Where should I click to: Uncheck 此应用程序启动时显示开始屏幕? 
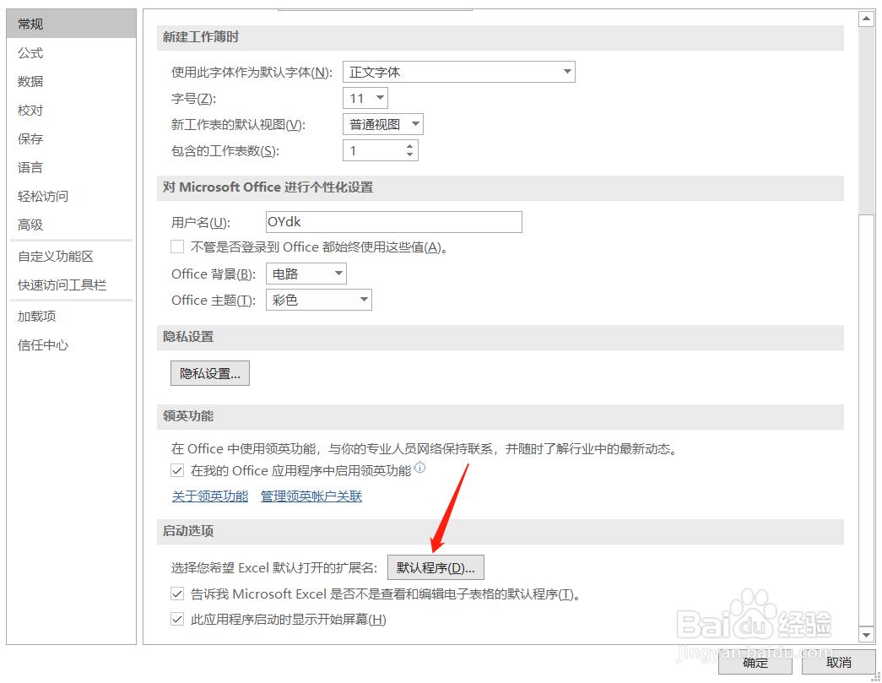(x=178, y=619)
